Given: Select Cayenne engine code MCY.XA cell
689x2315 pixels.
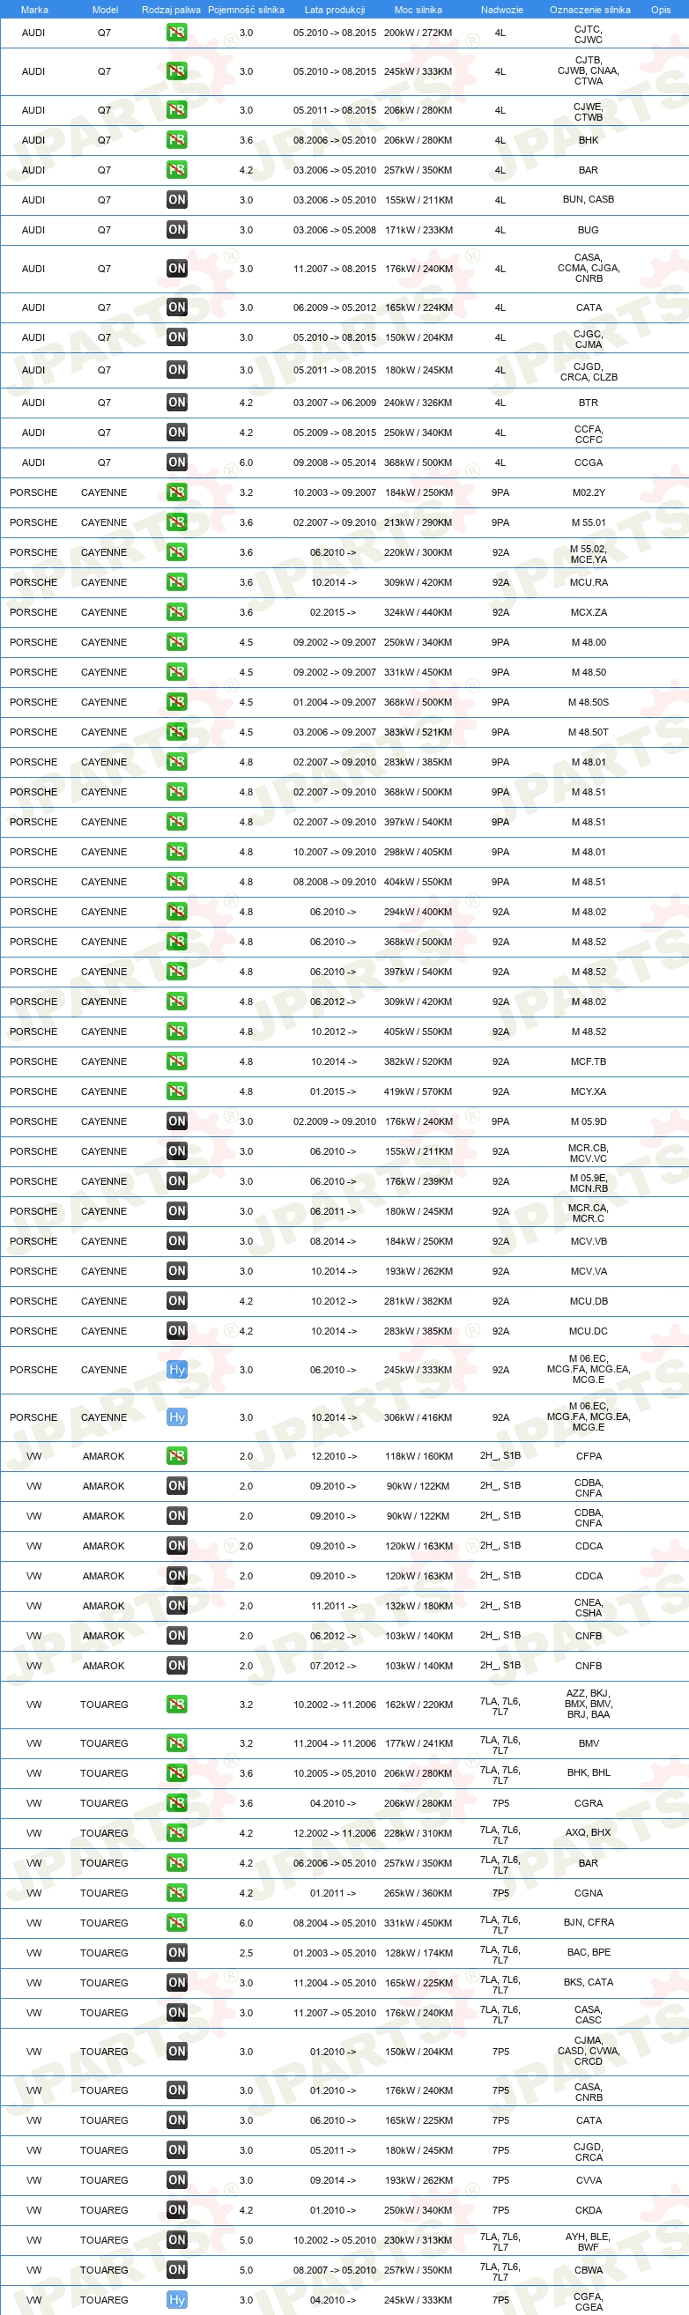Looking at the screenshot, I should pyautogui.click(x=589, y=1091).
